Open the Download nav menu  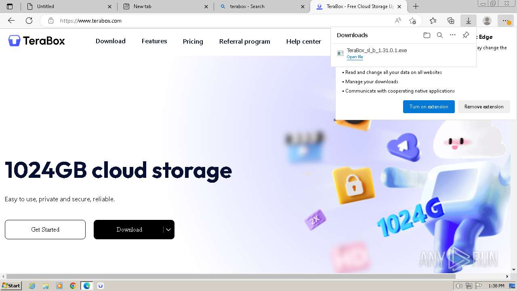point(111,41)
